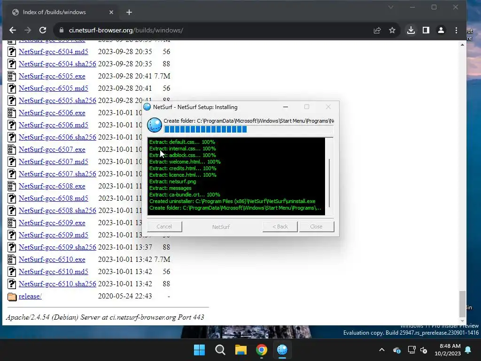Open NetSurf-gcc-6510.sha256 link
The image size is (481, 361).
[x=57, y=284]
